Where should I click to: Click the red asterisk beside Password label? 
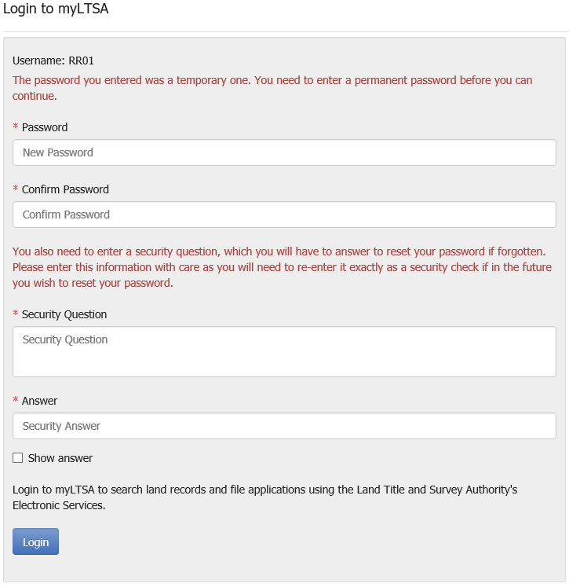coord(16,127)
